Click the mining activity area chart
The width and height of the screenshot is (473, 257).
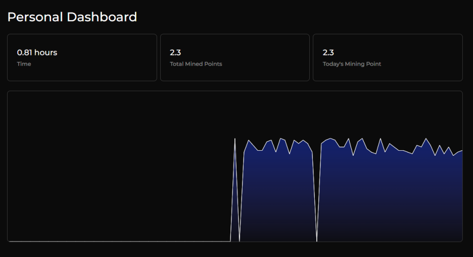(x=234, y=166)
